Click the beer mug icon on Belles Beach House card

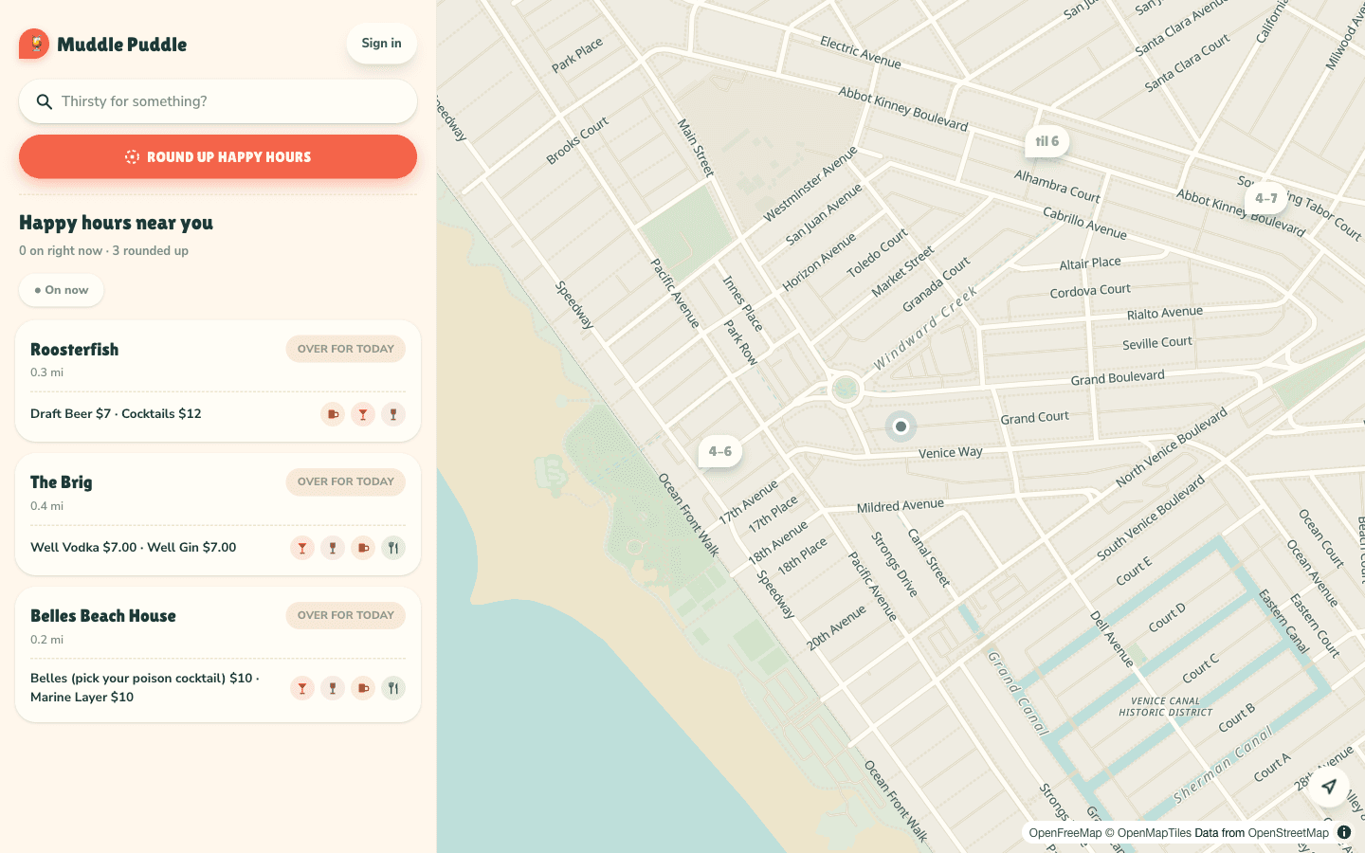(363, 688)
